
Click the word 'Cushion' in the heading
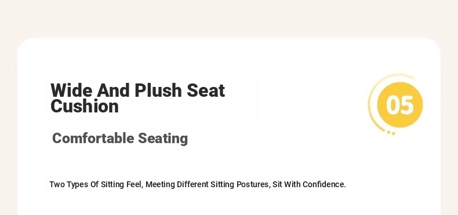pos(85,106)
